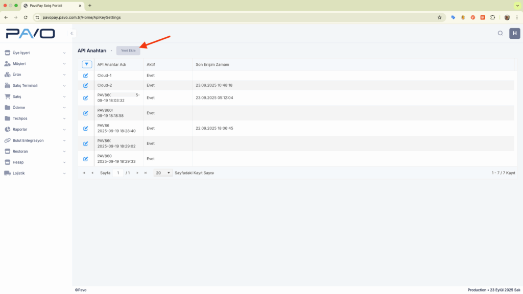Image resolution: width=523 pixels, height=294 pixels.
Task: Click the Yeni Ekle button
Action: pyautogui.click(x=128, y=51)
